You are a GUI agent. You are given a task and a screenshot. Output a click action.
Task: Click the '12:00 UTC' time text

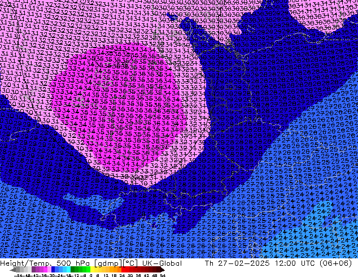296,263
